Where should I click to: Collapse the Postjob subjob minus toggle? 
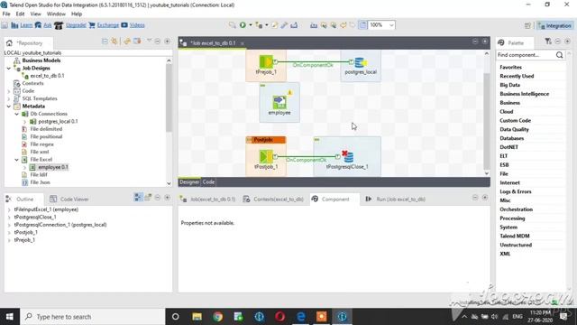click(x=249, y=140)
